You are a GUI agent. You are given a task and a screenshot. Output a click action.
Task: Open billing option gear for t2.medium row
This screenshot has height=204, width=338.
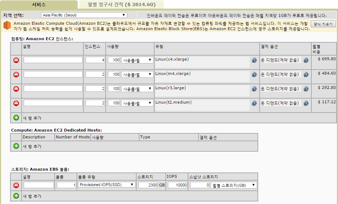pos(306,103)
